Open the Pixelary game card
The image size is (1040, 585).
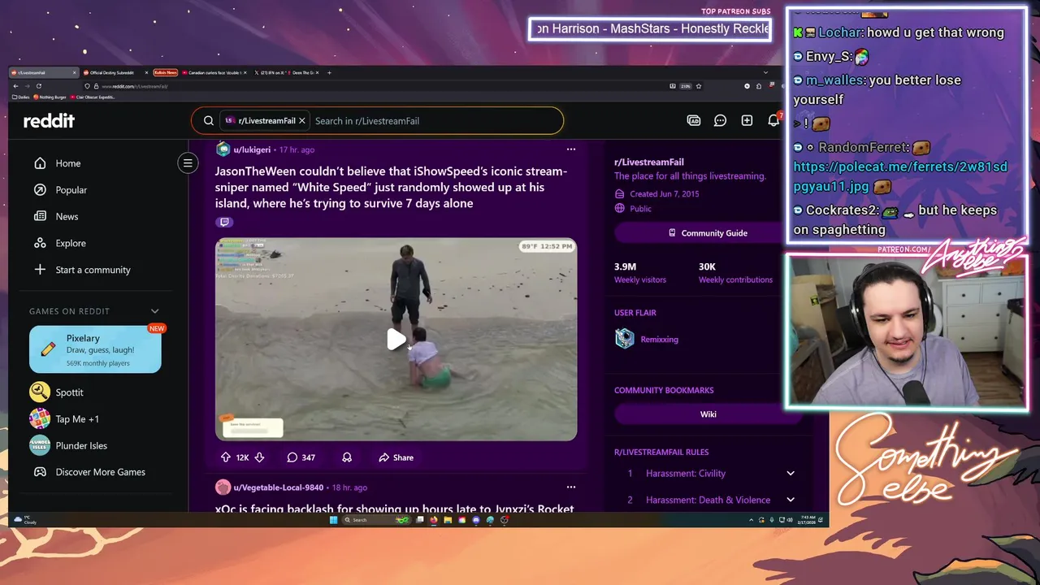(x=95, y=349)
